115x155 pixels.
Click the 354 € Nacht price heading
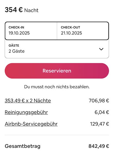pyautogui.click(x=22, y=10)
